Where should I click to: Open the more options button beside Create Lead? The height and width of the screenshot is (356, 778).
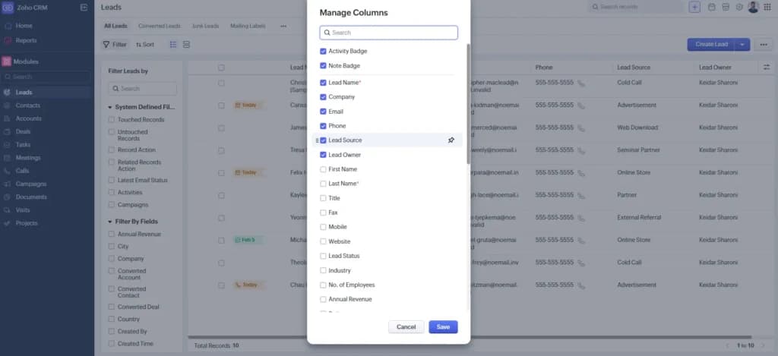tap(763, 45)
